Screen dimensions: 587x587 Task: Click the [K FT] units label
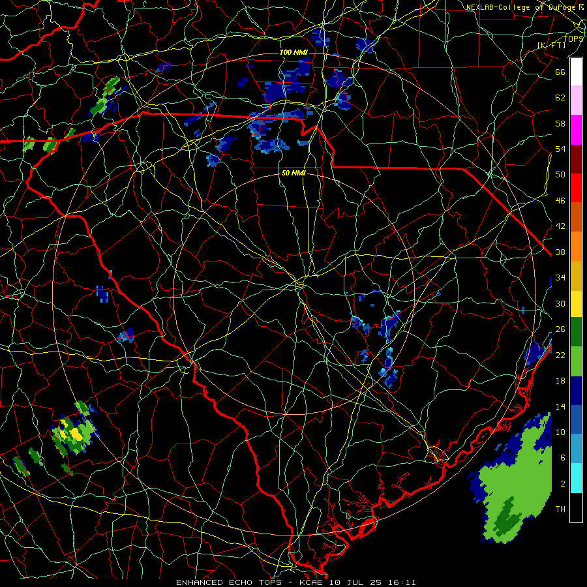coord(551,45)
